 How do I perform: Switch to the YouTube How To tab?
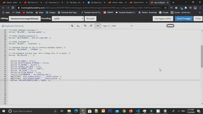tap(33, 3)
